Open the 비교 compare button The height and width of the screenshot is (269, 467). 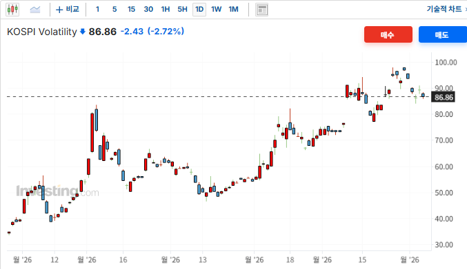click(x=68, y=10)
